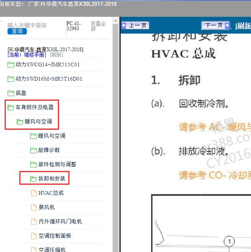
Task: Click closed folder icon of nested 暖风与空调
Action: tap(34, 136)
